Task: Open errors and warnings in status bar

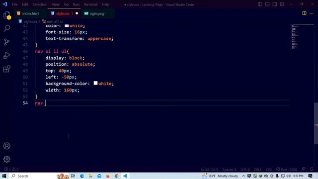Action: click(11, 169)
